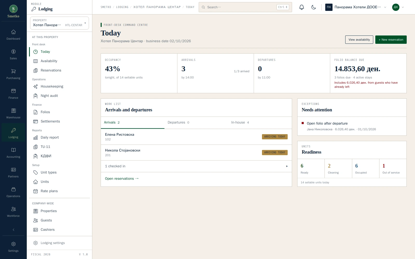The image size is (415, 259).
Task: Expand the 1 checked in row
Action: (x=196, y=166)
